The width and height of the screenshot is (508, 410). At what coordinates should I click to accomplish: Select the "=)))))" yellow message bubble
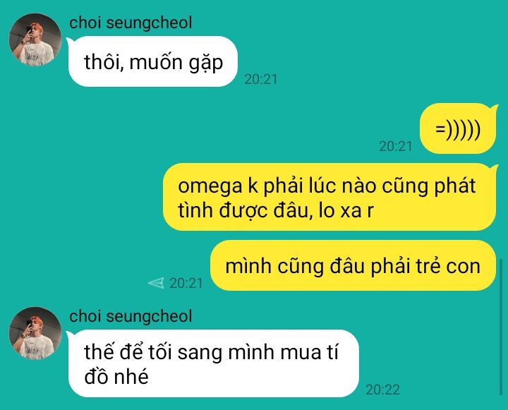click(x=458, y=128)
